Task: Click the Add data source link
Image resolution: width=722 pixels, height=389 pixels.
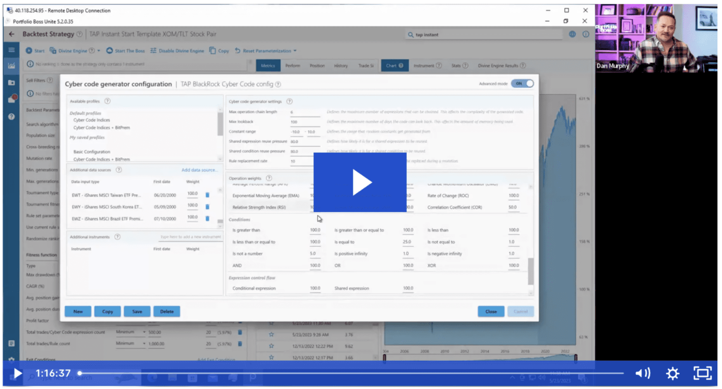Action: (x=199, y=170)
